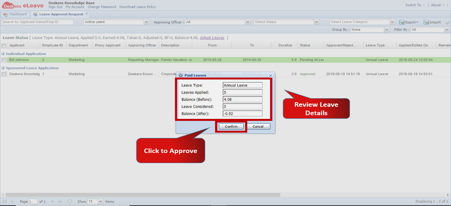Click the horizontal scrollbar thumb

(x=143, y=195)
